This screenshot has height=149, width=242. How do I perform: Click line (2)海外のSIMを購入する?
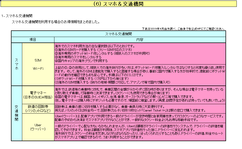tap(112, 82)
